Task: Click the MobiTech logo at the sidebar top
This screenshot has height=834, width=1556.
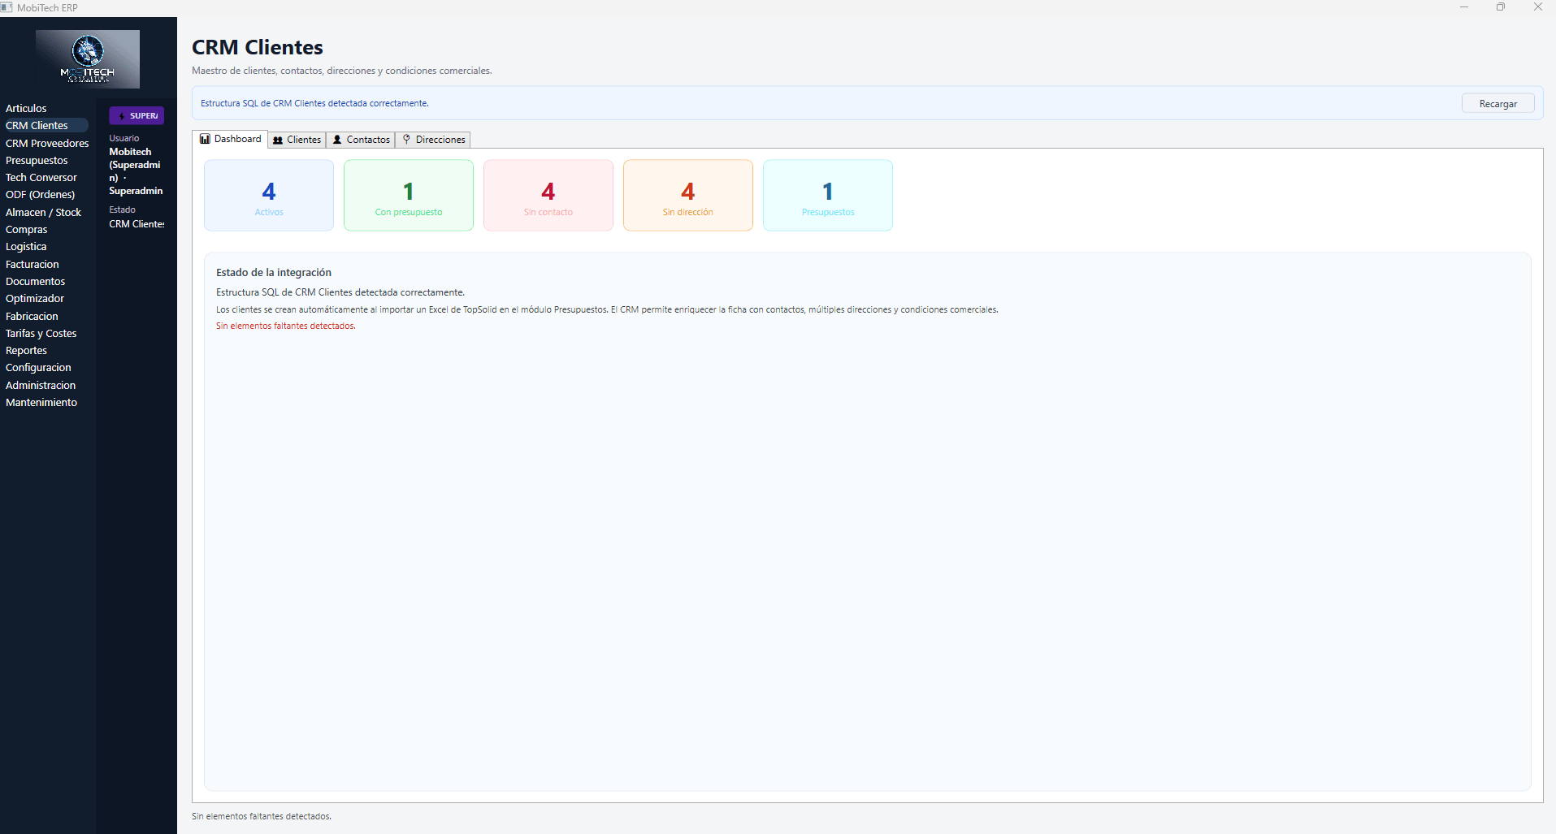Action: pos(88,58)
